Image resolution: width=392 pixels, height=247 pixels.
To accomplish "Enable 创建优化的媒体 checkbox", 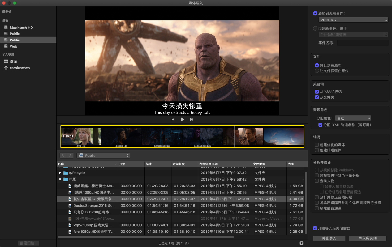I will pyautogui.click(x=317, y=145).
